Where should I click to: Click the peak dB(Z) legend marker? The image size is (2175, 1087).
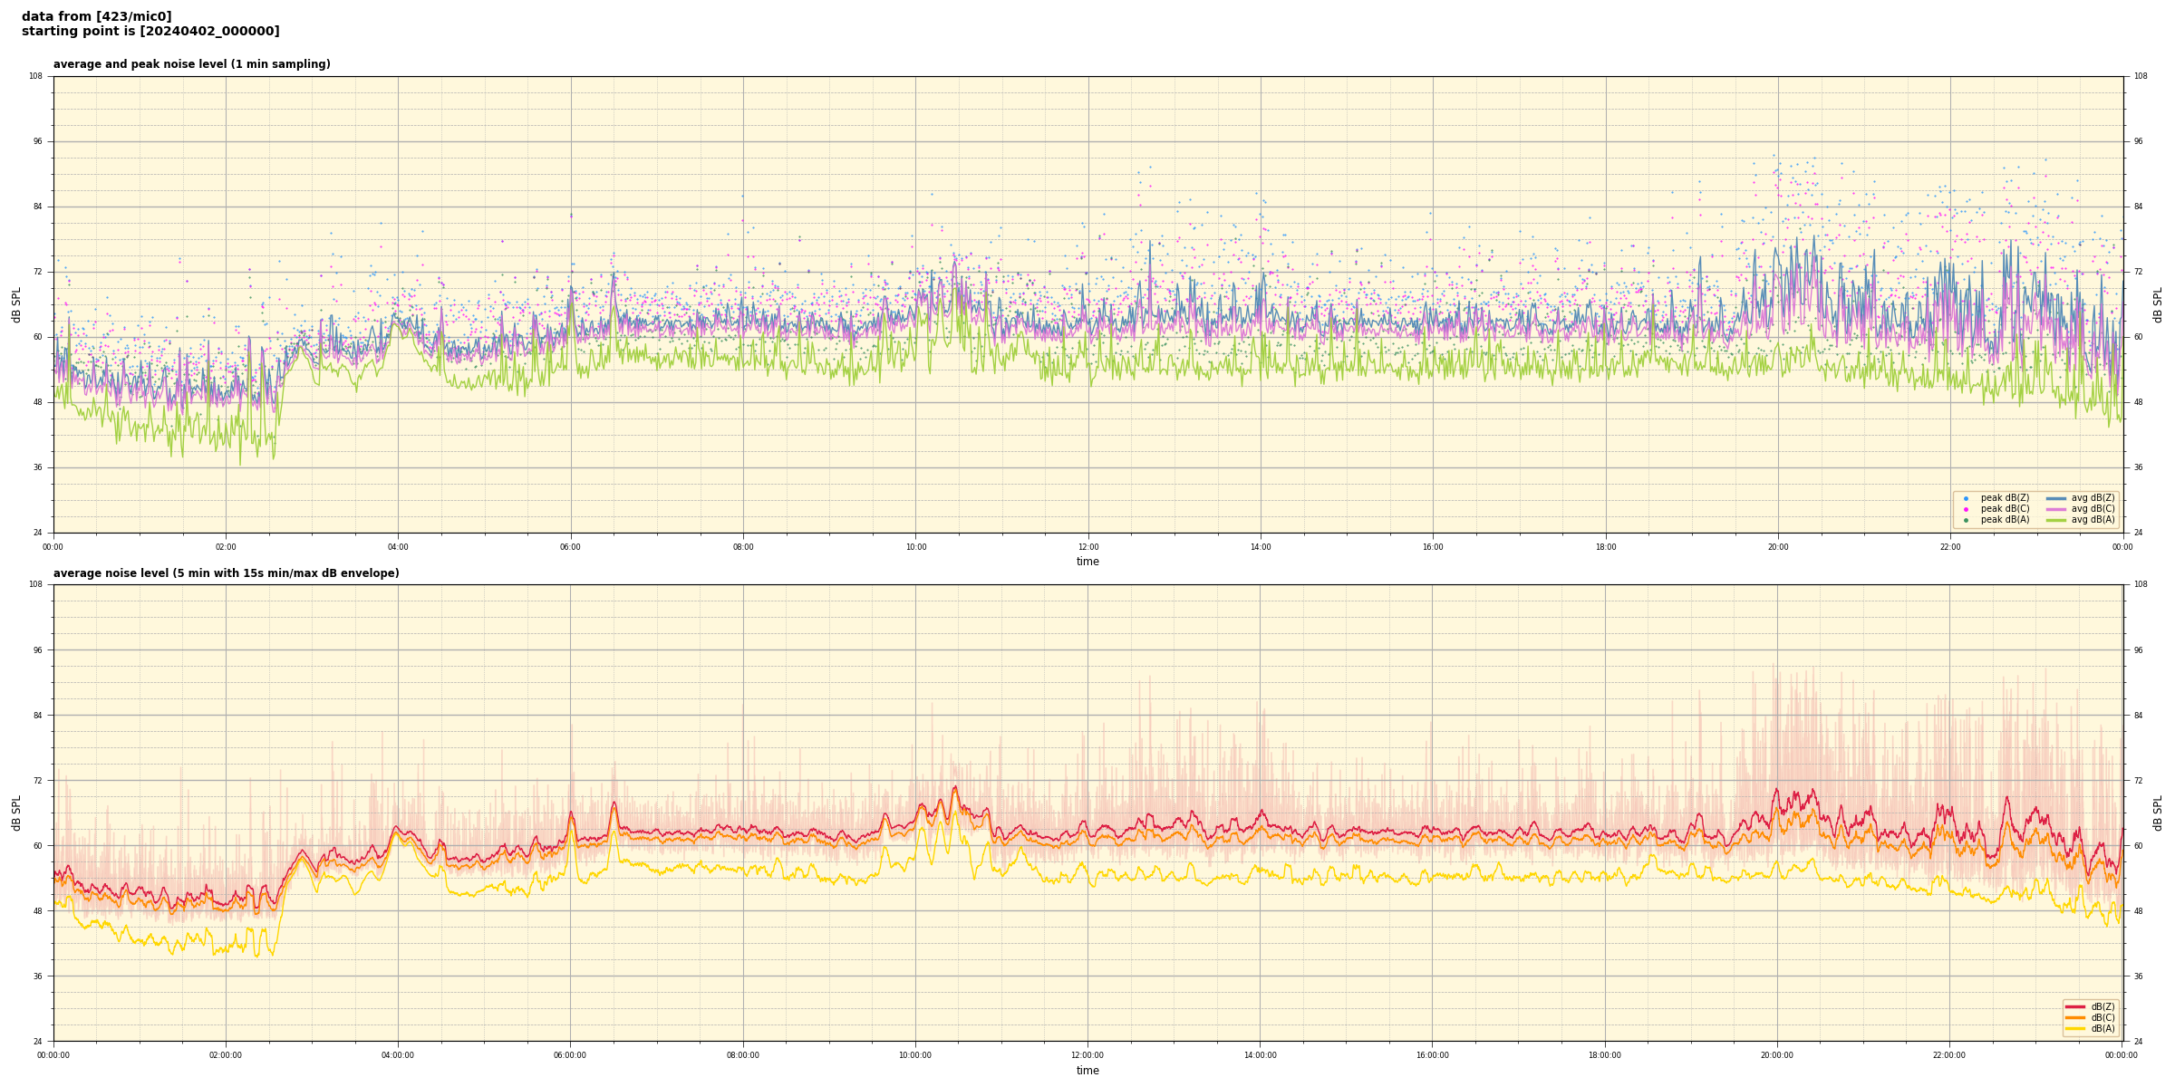pyautogui.click(x=1966, y=498)
